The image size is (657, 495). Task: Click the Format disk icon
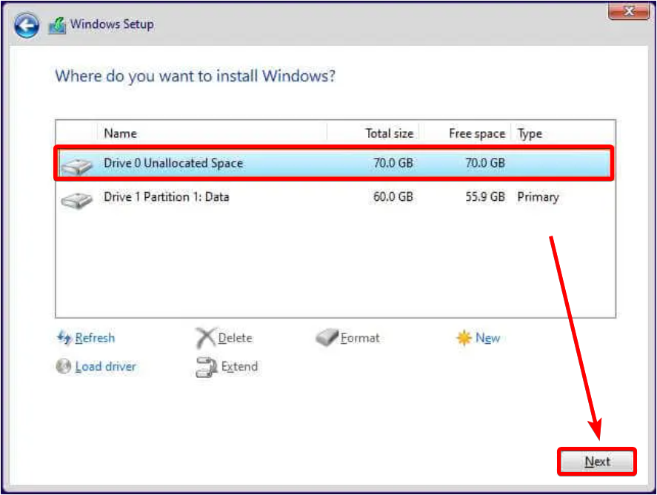tap(326, 337)
